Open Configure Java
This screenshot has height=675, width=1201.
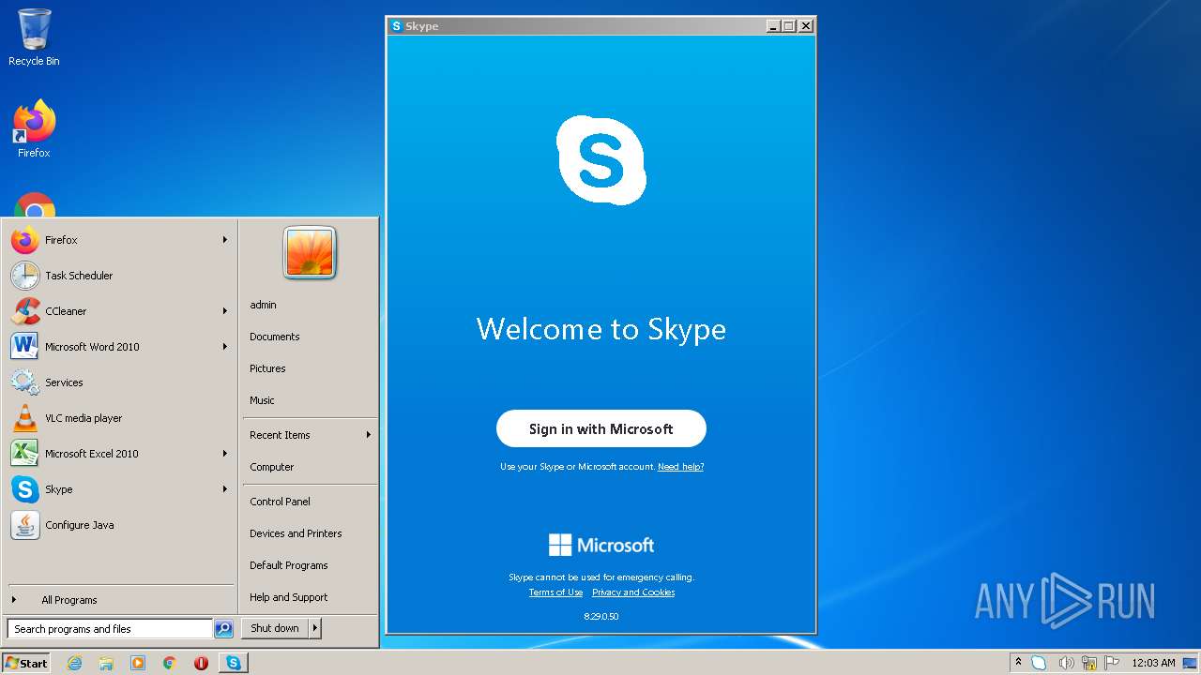coord(119,525)
